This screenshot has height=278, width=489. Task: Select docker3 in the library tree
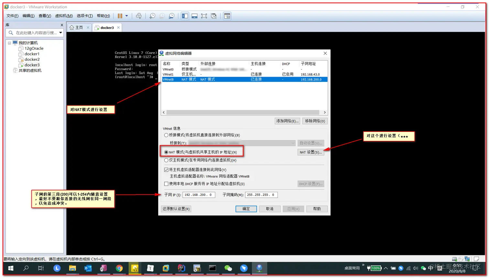[x=32, y=65]
